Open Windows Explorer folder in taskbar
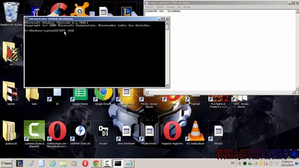This screenshot has width=299, height=168. click(64, 163)
